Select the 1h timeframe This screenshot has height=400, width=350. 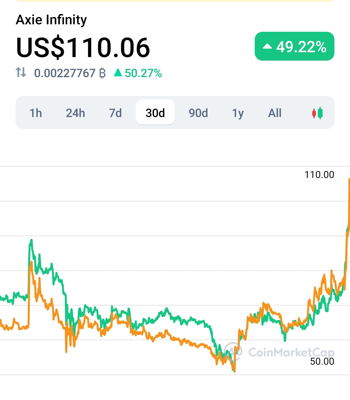pyautogui.click(x=36, y=113)
